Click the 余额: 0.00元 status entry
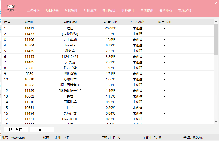Viewport: 219px width, 141px height. point(193,137)
